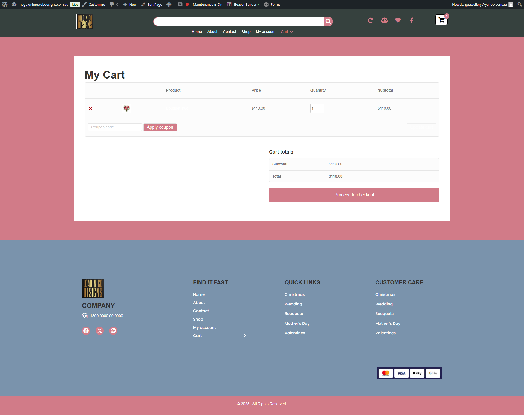524x415 pixels.
Task: Click the product bouquet thumbnail
Action: [x=126, y=108]
